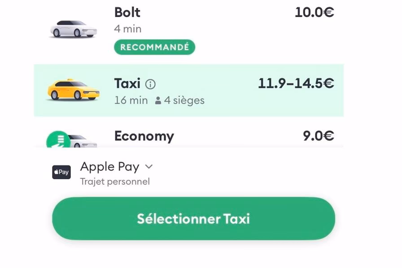Viewport: 402px width, 268px height.
Task: Tap the 4 sièges text
Action: pos(184,100)
